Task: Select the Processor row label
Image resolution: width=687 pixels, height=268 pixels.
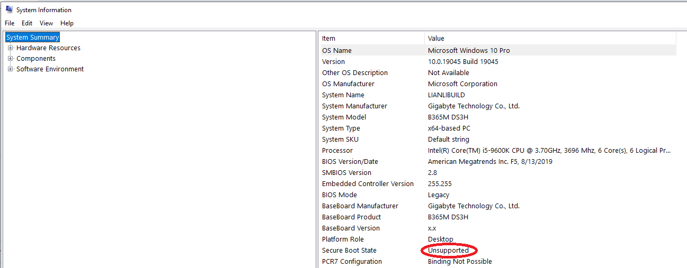Action: click(x=337, y=151)
